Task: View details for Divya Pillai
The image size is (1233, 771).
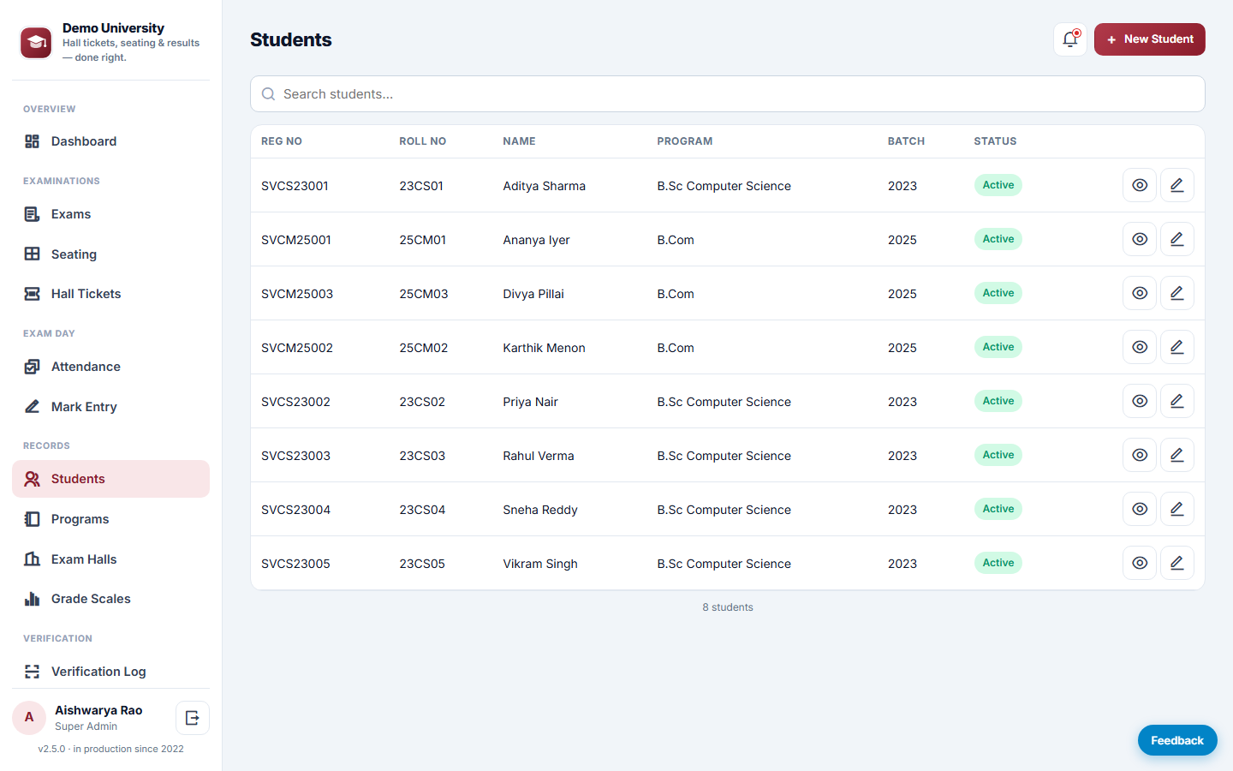Action: coord(1140,293)
